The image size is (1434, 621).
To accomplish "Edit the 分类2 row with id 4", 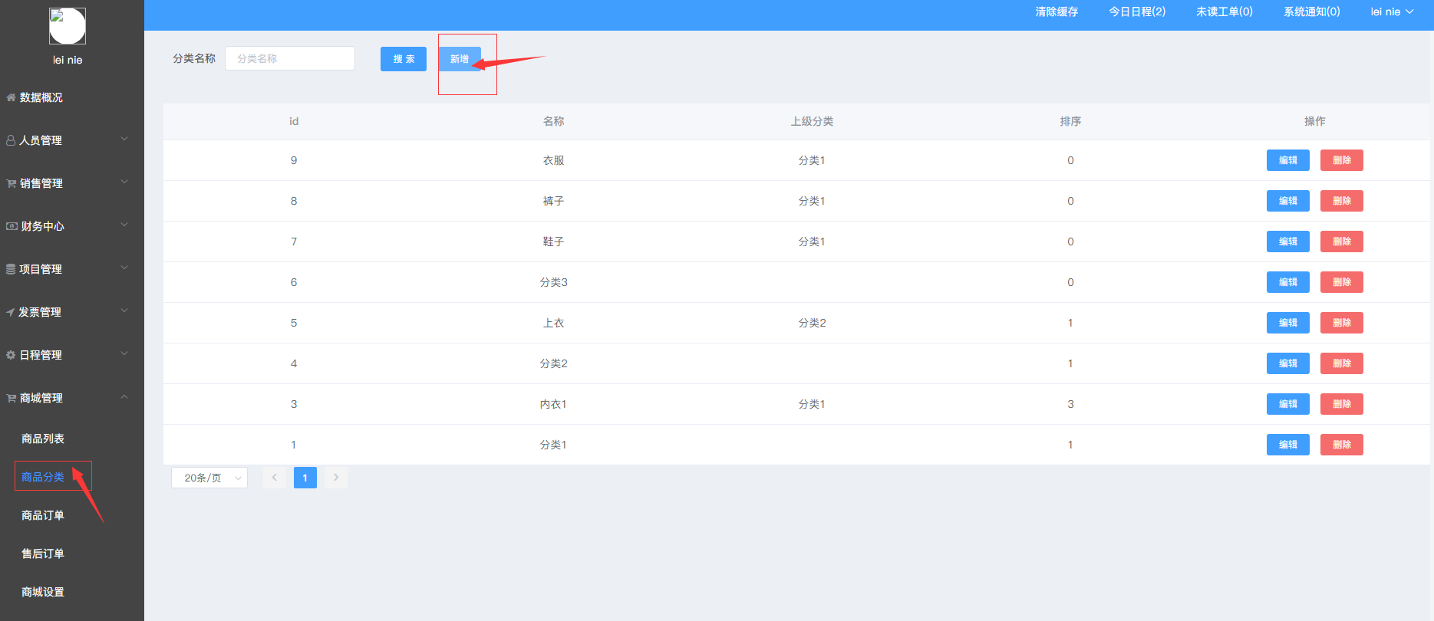I will [1288, 363].
